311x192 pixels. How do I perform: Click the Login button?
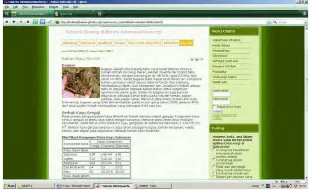coord(218,111)
